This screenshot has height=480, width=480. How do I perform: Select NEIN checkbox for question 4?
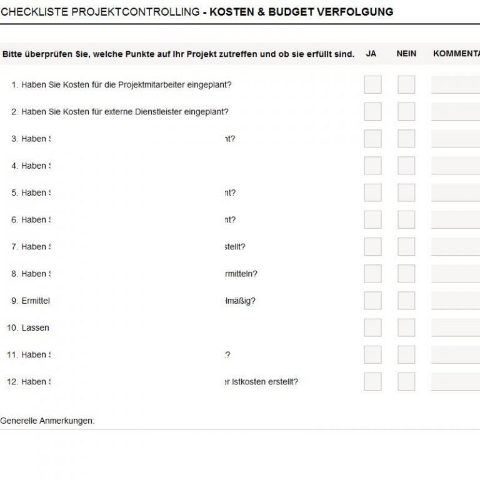coord(406,166)
